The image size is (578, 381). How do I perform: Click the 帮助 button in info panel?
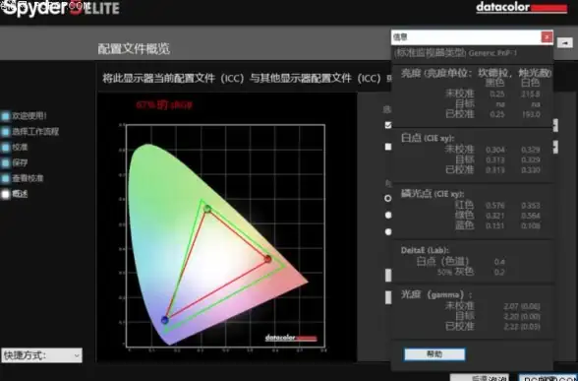tap(434, 354)
